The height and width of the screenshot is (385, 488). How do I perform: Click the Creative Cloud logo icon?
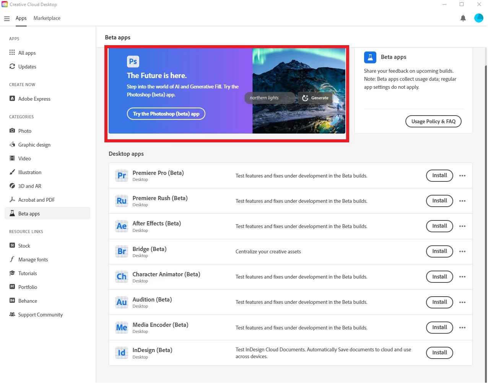point(5,5)
